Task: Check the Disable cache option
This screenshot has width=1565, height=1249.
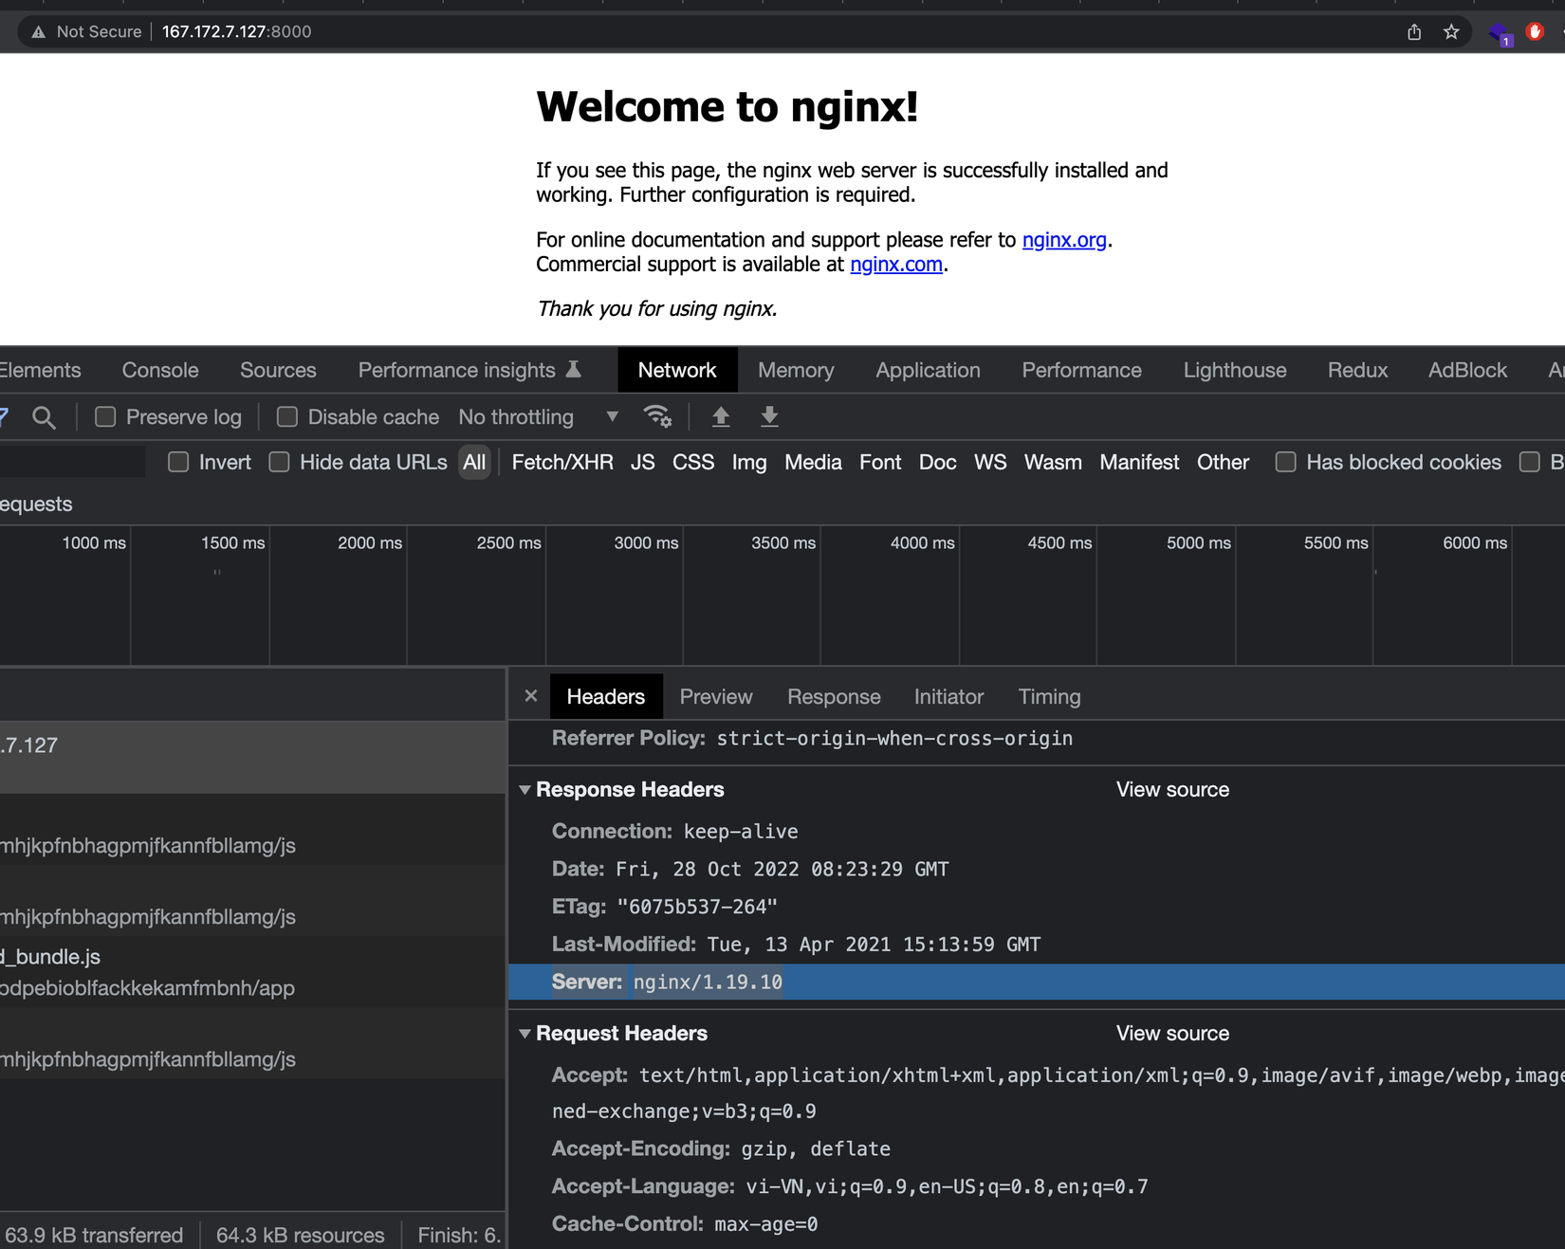Action: click(287, 417)
